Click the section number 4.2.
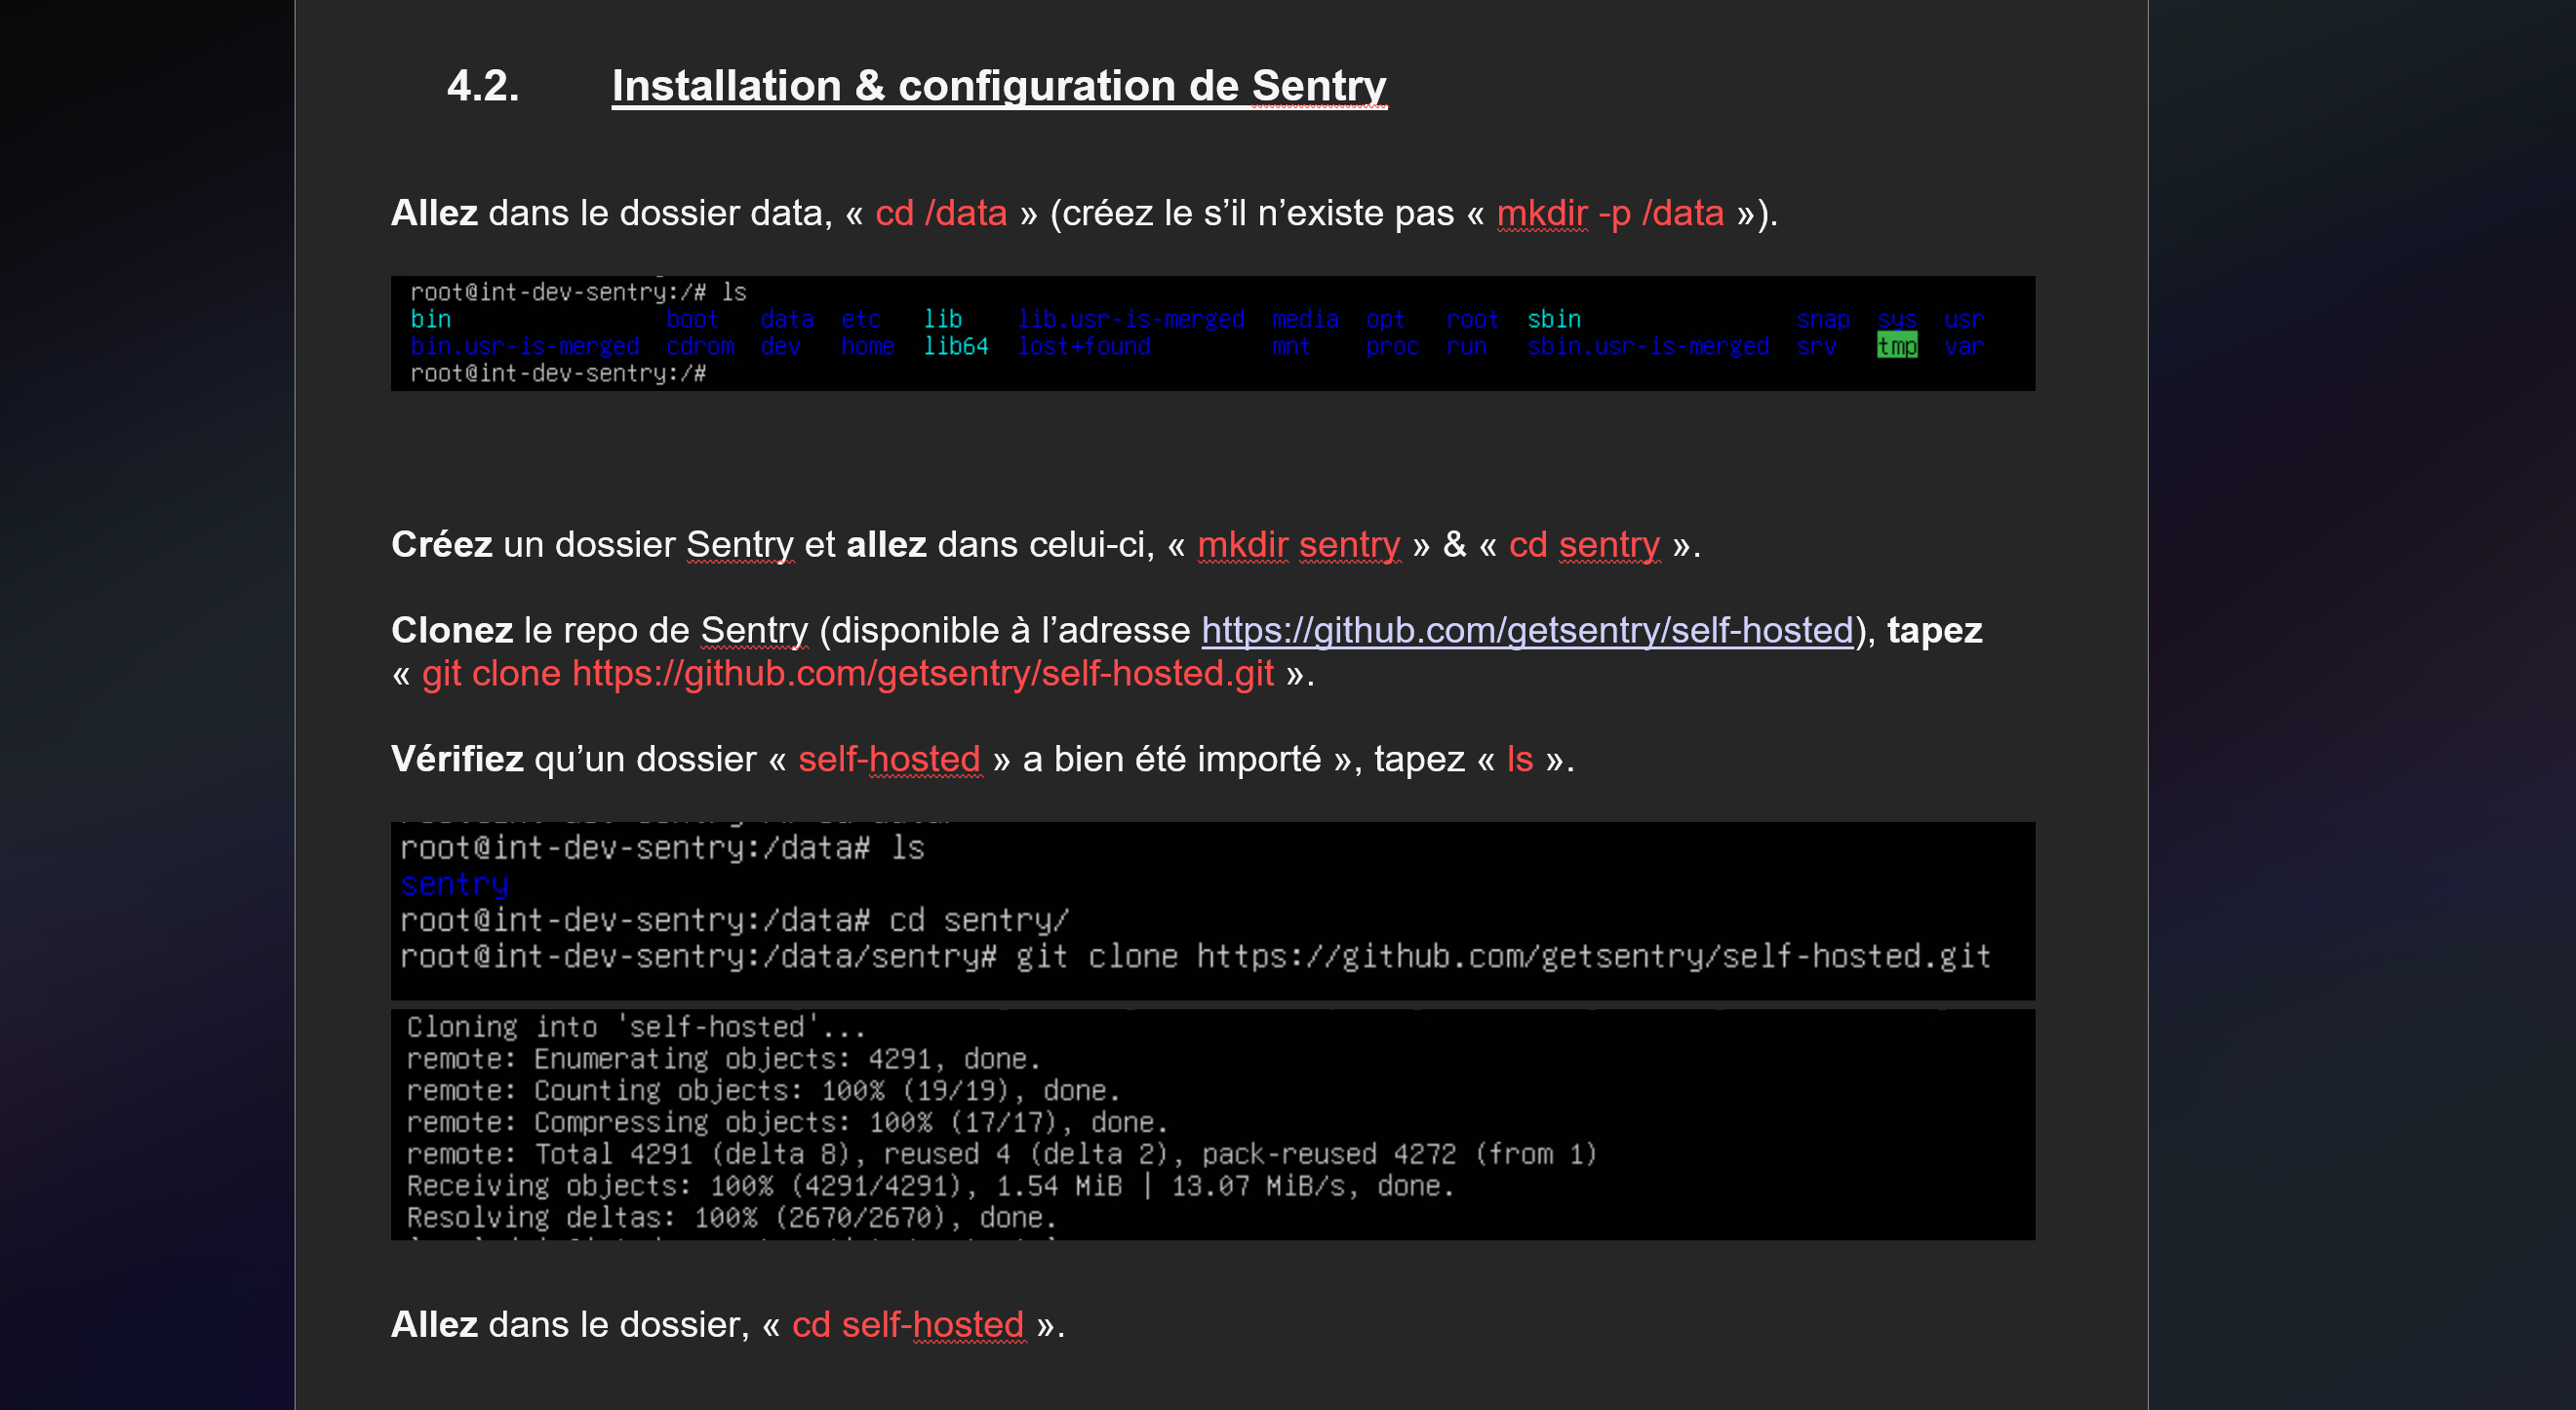 (x=483, y=86)
